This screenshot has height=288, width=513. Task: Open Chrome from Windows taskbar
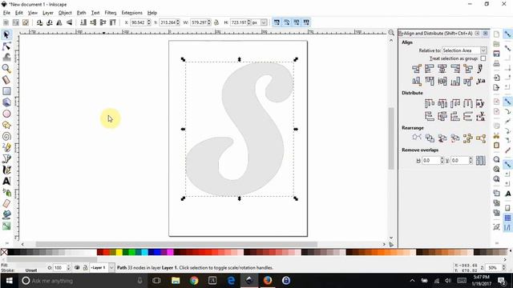click(x=194, y=281)
